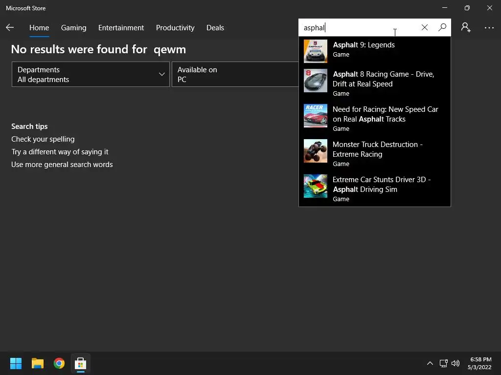Open File Explorer from the taskbar
Image resolution: width=501 pixels, height=375 pixels.
tap(37, 363)
